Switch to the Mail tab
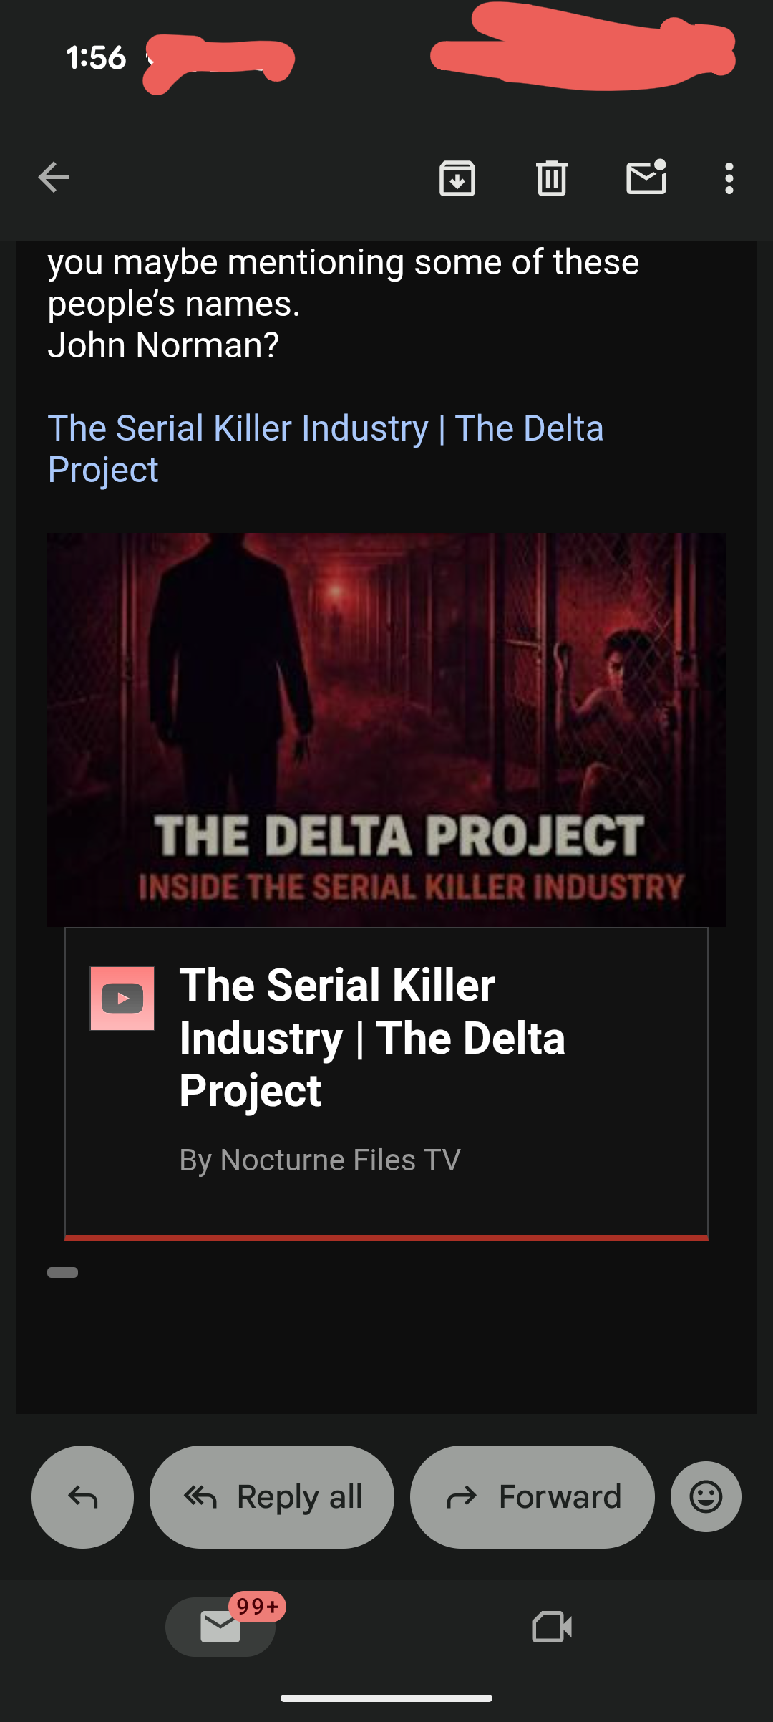Viewport: 773px width, 1722px height. (220, 1627)
